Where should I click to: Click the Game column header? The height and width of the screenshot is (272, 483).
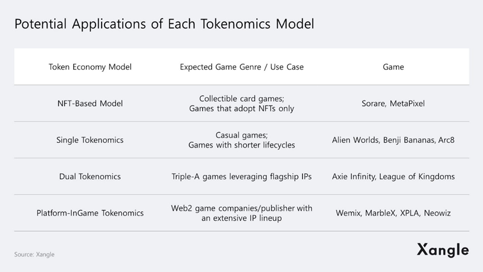(393, 67)
